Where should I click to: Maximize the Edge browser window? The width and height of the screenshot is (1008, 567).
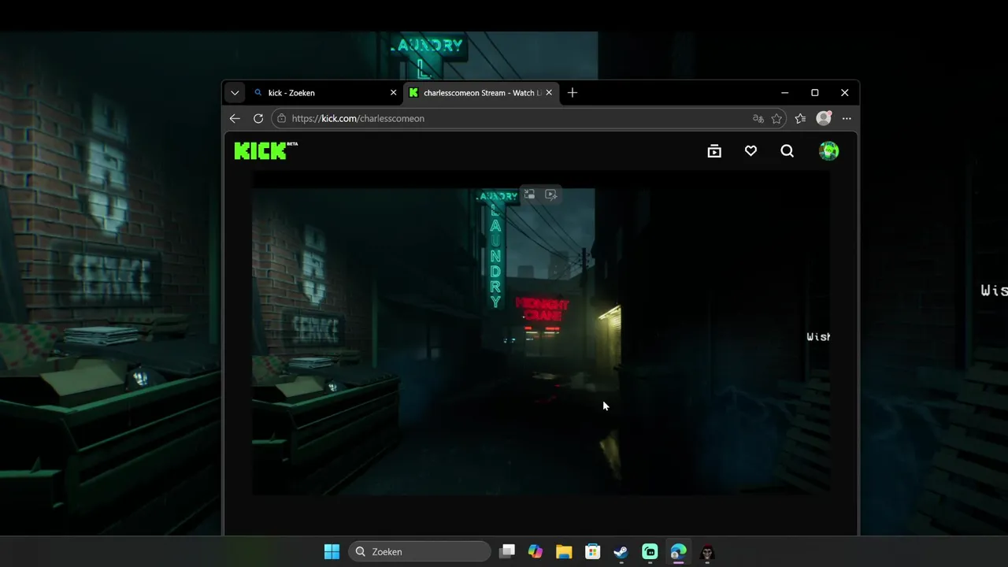pos(814,92)
